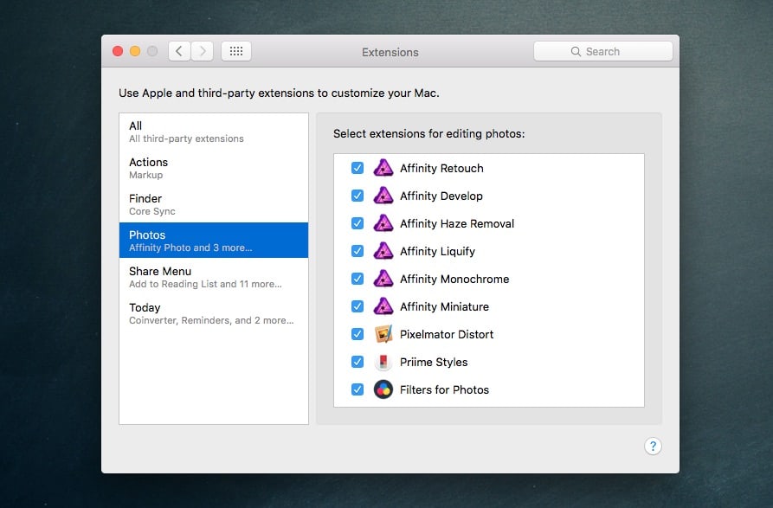
Task: Click the Affinity Develop app icon
Action: (x=383, y=196)
